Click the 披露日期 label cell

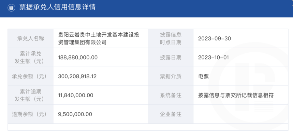point(171,57)
